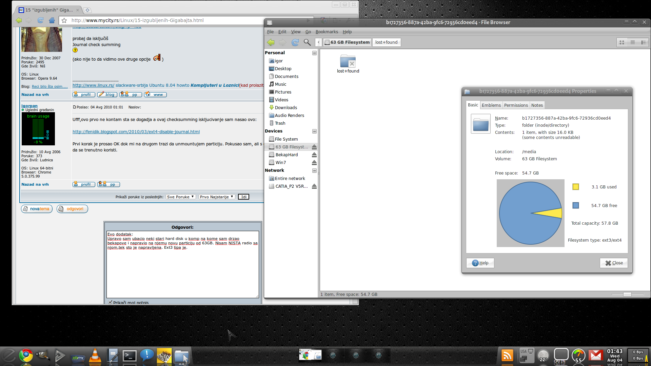Close the Properties dialog with Close button
The height and width of the screenshot is (366, 651).
pos(614,263)
